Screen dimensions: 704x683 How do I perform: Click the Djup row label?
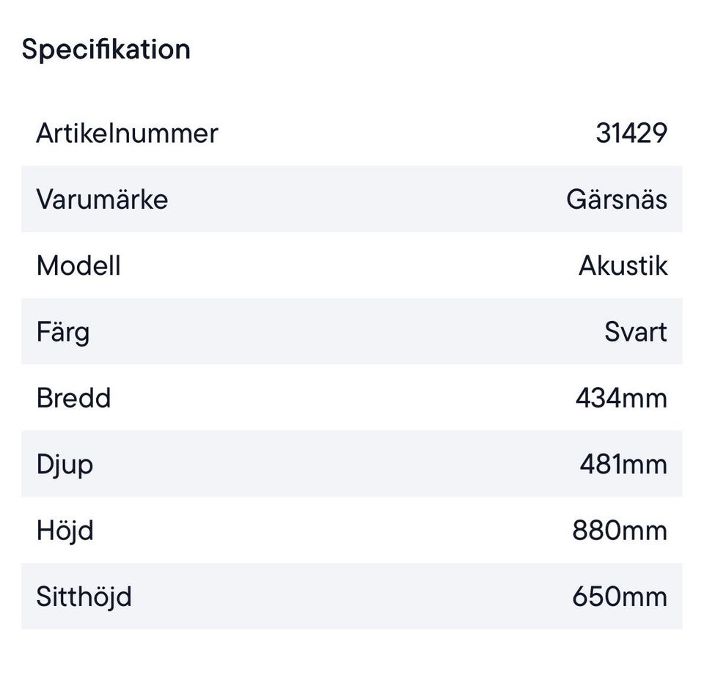point(65,465)
